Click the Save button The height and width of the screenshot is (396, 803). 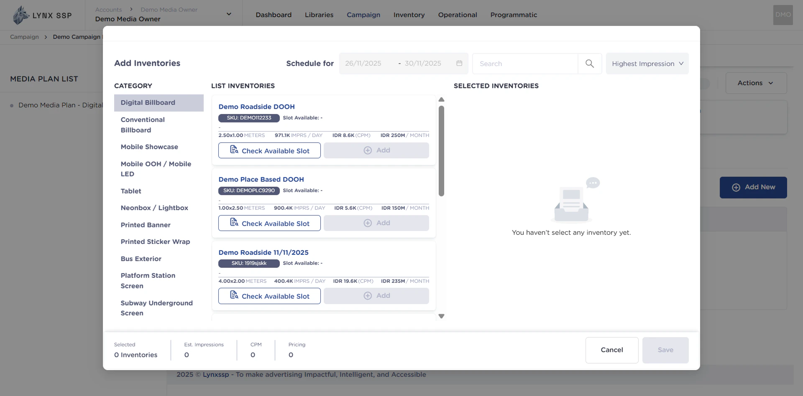pyautogui.click(x=665, y=350)
